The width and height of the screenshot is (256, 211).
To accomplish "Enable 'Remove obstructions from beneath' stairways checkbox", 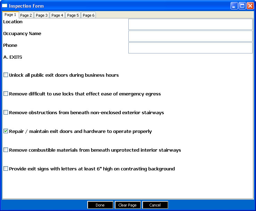I will pyautogui.click(x=6, y=112).
